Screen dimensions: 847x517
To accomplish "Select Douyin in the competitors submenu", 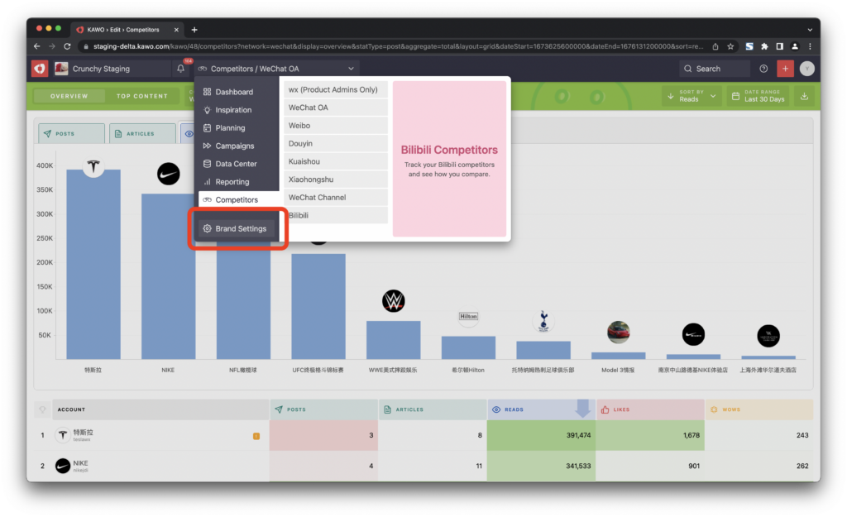I will pos(336,144).
